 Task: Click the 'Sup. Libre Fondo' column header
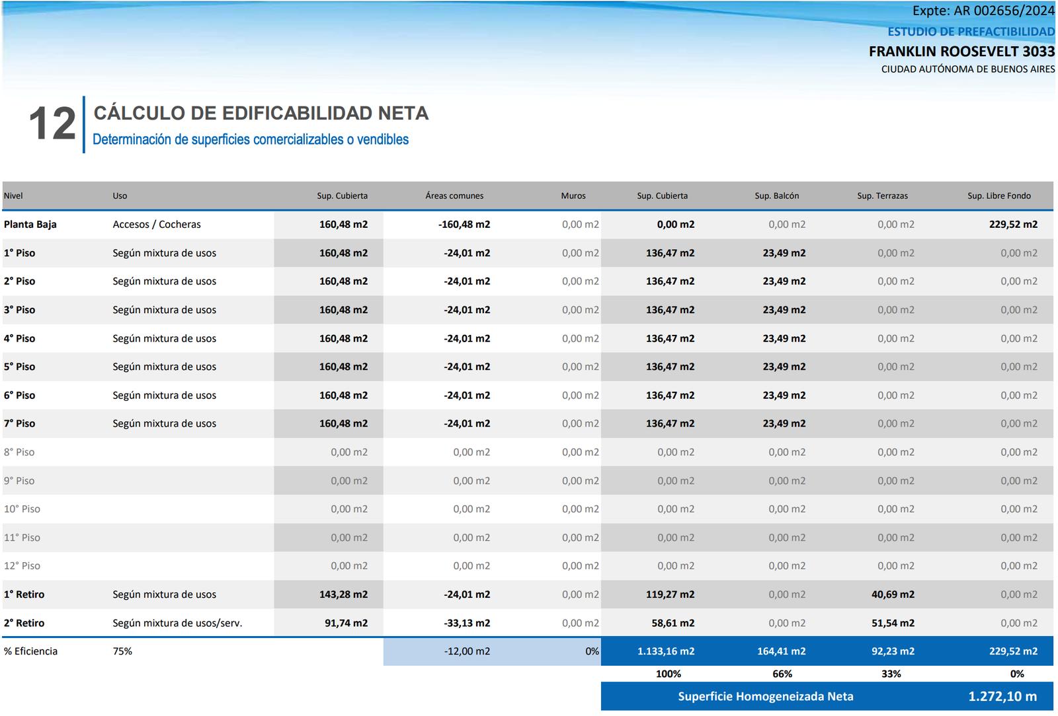pyautogui.click(x=999, y=196)
